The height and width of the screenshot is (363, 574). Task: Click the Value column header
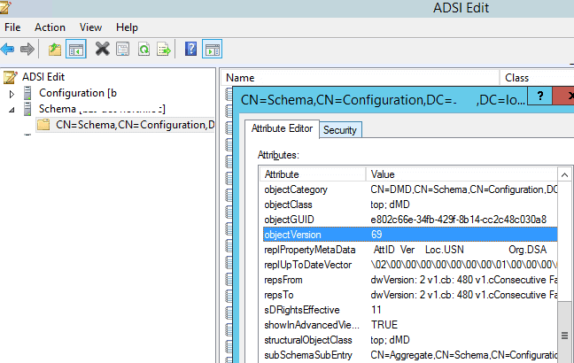click(x=462, y=174)
